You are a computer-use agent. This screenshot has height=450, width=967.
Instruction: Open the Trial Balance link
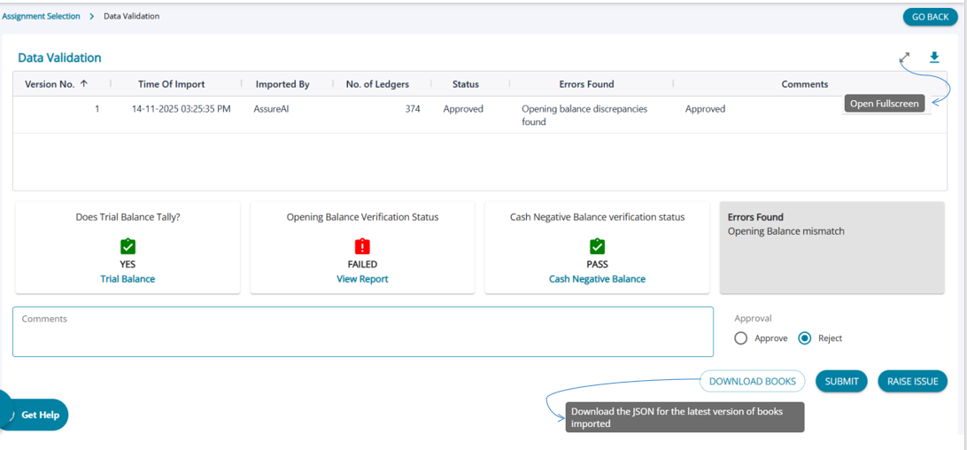pos(128,279)
